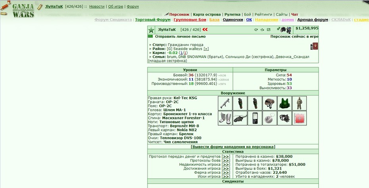This screenshot has height=188, width=369.
Task: Click the MI-8 helicopter transport icon
Action: (240, 118)
